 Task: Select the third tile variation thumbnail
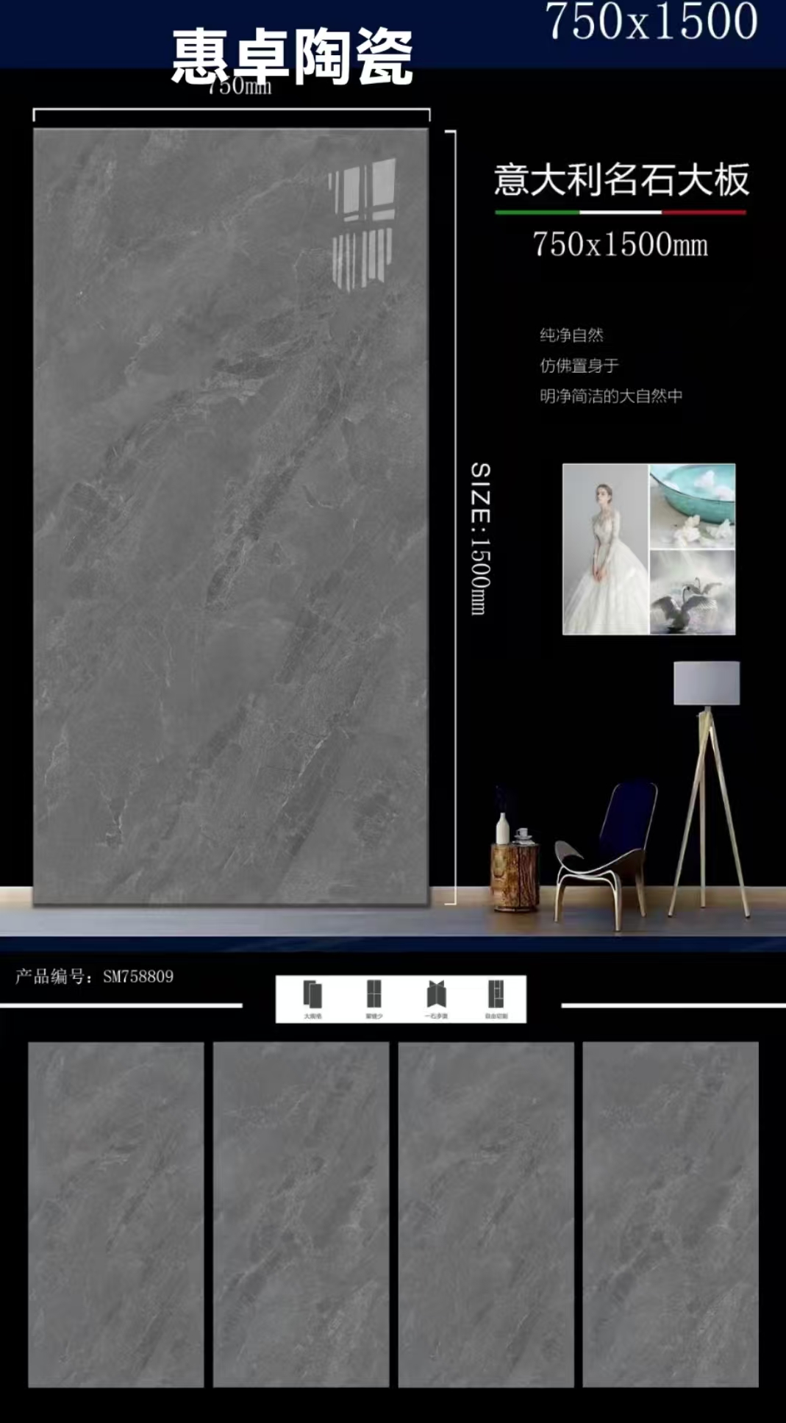pos(486,1214)
